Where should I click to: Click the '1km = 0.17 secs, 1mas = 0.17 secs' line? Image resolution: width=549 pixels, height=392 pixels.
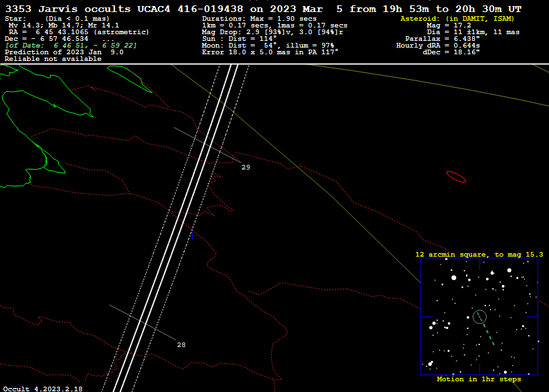[274, 25]
